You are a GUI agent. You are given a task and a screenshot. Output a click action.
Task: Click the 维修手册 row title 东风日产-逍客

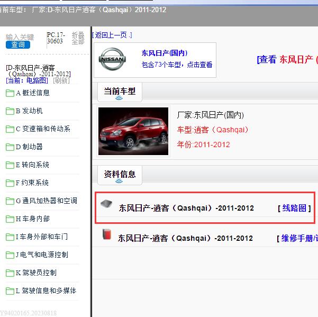point(185,238)
